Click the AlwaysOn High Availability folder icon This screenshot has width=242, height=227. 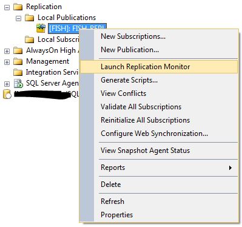[18, 50]
